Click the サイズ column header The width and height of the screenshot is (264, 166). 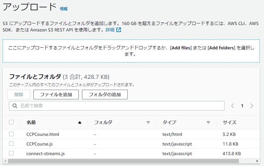pos(230,122)
